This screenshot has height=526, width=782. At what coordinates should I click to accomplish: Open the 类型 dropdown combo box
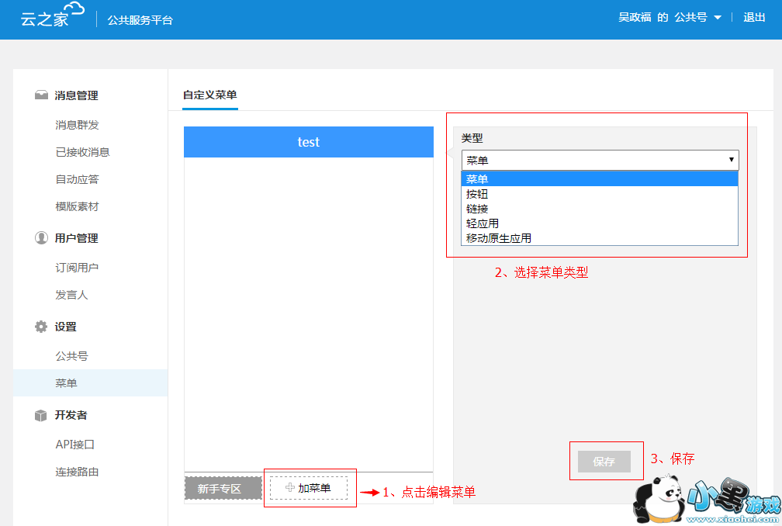[600, 160]
